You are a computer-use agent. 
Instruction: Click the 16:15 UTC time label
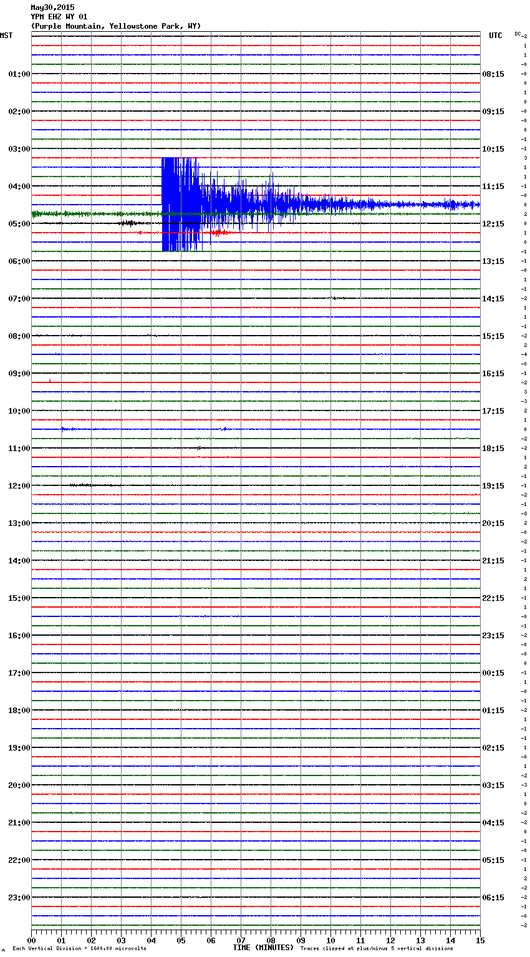click(x=493, y=374)
